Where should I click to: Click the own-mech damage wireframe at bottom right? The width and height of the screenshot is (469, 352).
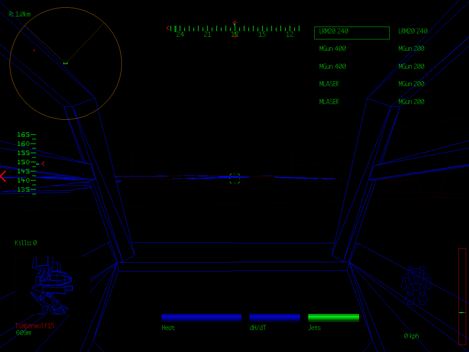416,286
